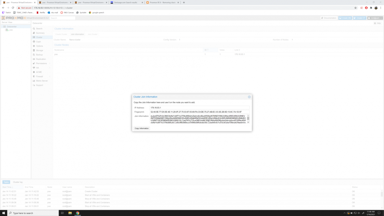This screenshot has height=216, width=384.
Task: Click the Join Cluster toolbar button
Action: coord(93,34)
